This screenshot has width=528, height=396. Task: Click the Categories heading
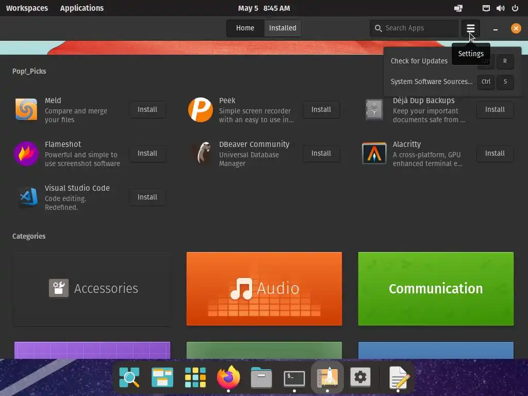29,236
